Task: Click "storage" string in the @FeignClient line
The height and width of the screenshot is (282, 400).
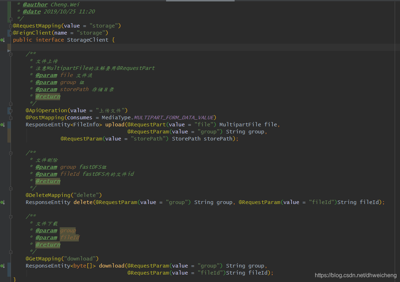Action: pos(91,33)
